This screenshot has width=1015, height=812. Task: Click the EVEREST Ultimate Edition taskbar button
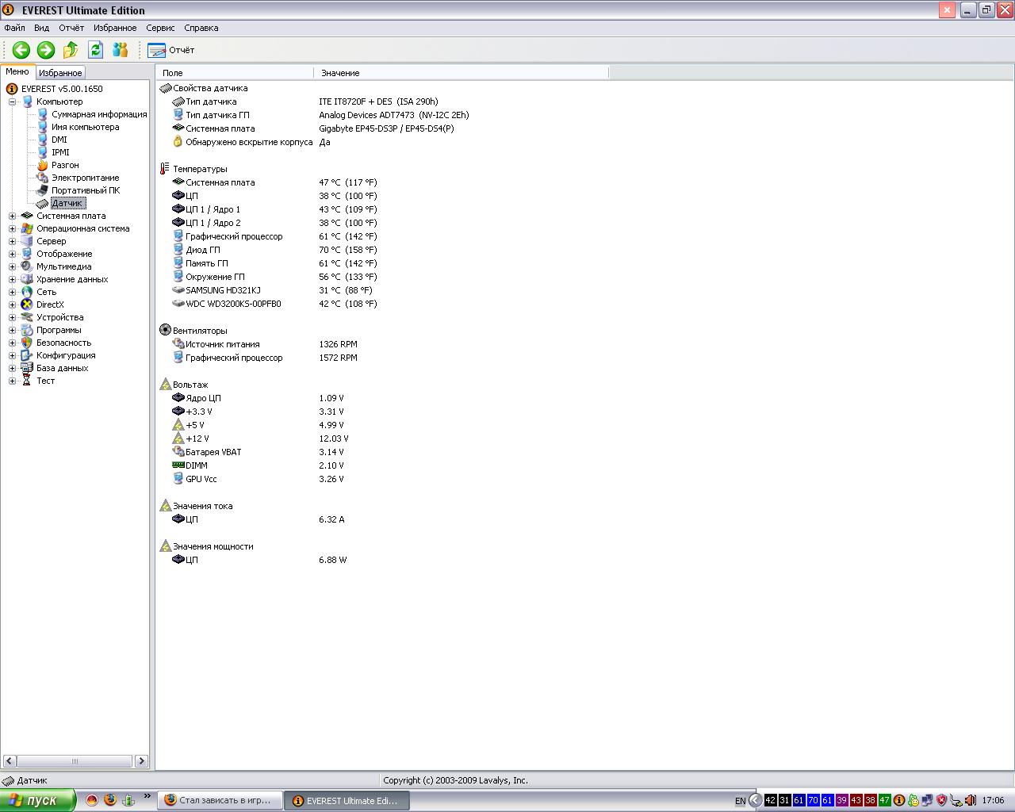347,800
